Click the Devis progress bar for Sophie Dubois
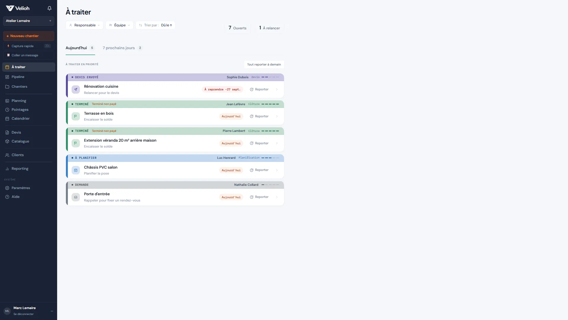This screenshot has height=320, width=568. [270, 77]
